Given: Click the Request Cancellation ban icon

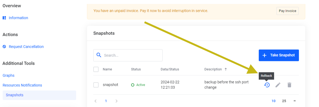Looking at the screenshot, I should coord(4,46).
